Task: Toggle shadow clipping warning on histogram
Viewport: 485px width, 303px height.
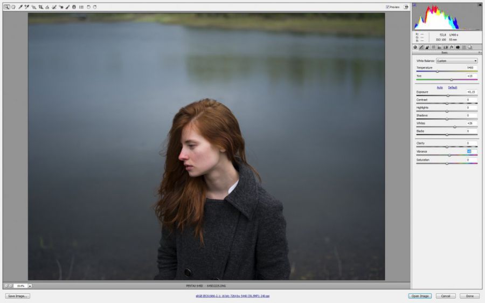Action: pos(415,5)
